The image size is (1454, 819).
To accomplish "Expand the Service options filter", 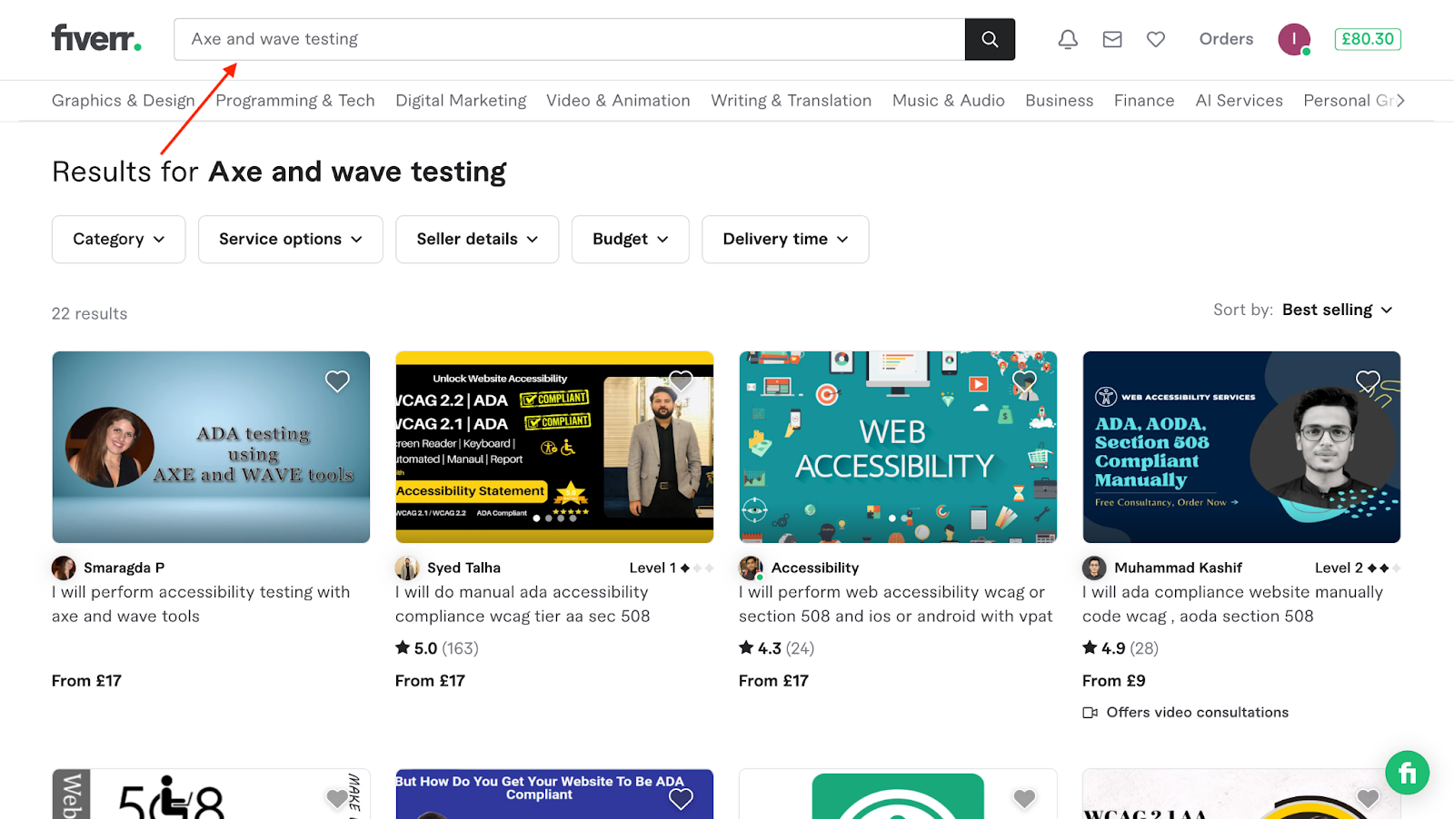I will coord(291,239).
